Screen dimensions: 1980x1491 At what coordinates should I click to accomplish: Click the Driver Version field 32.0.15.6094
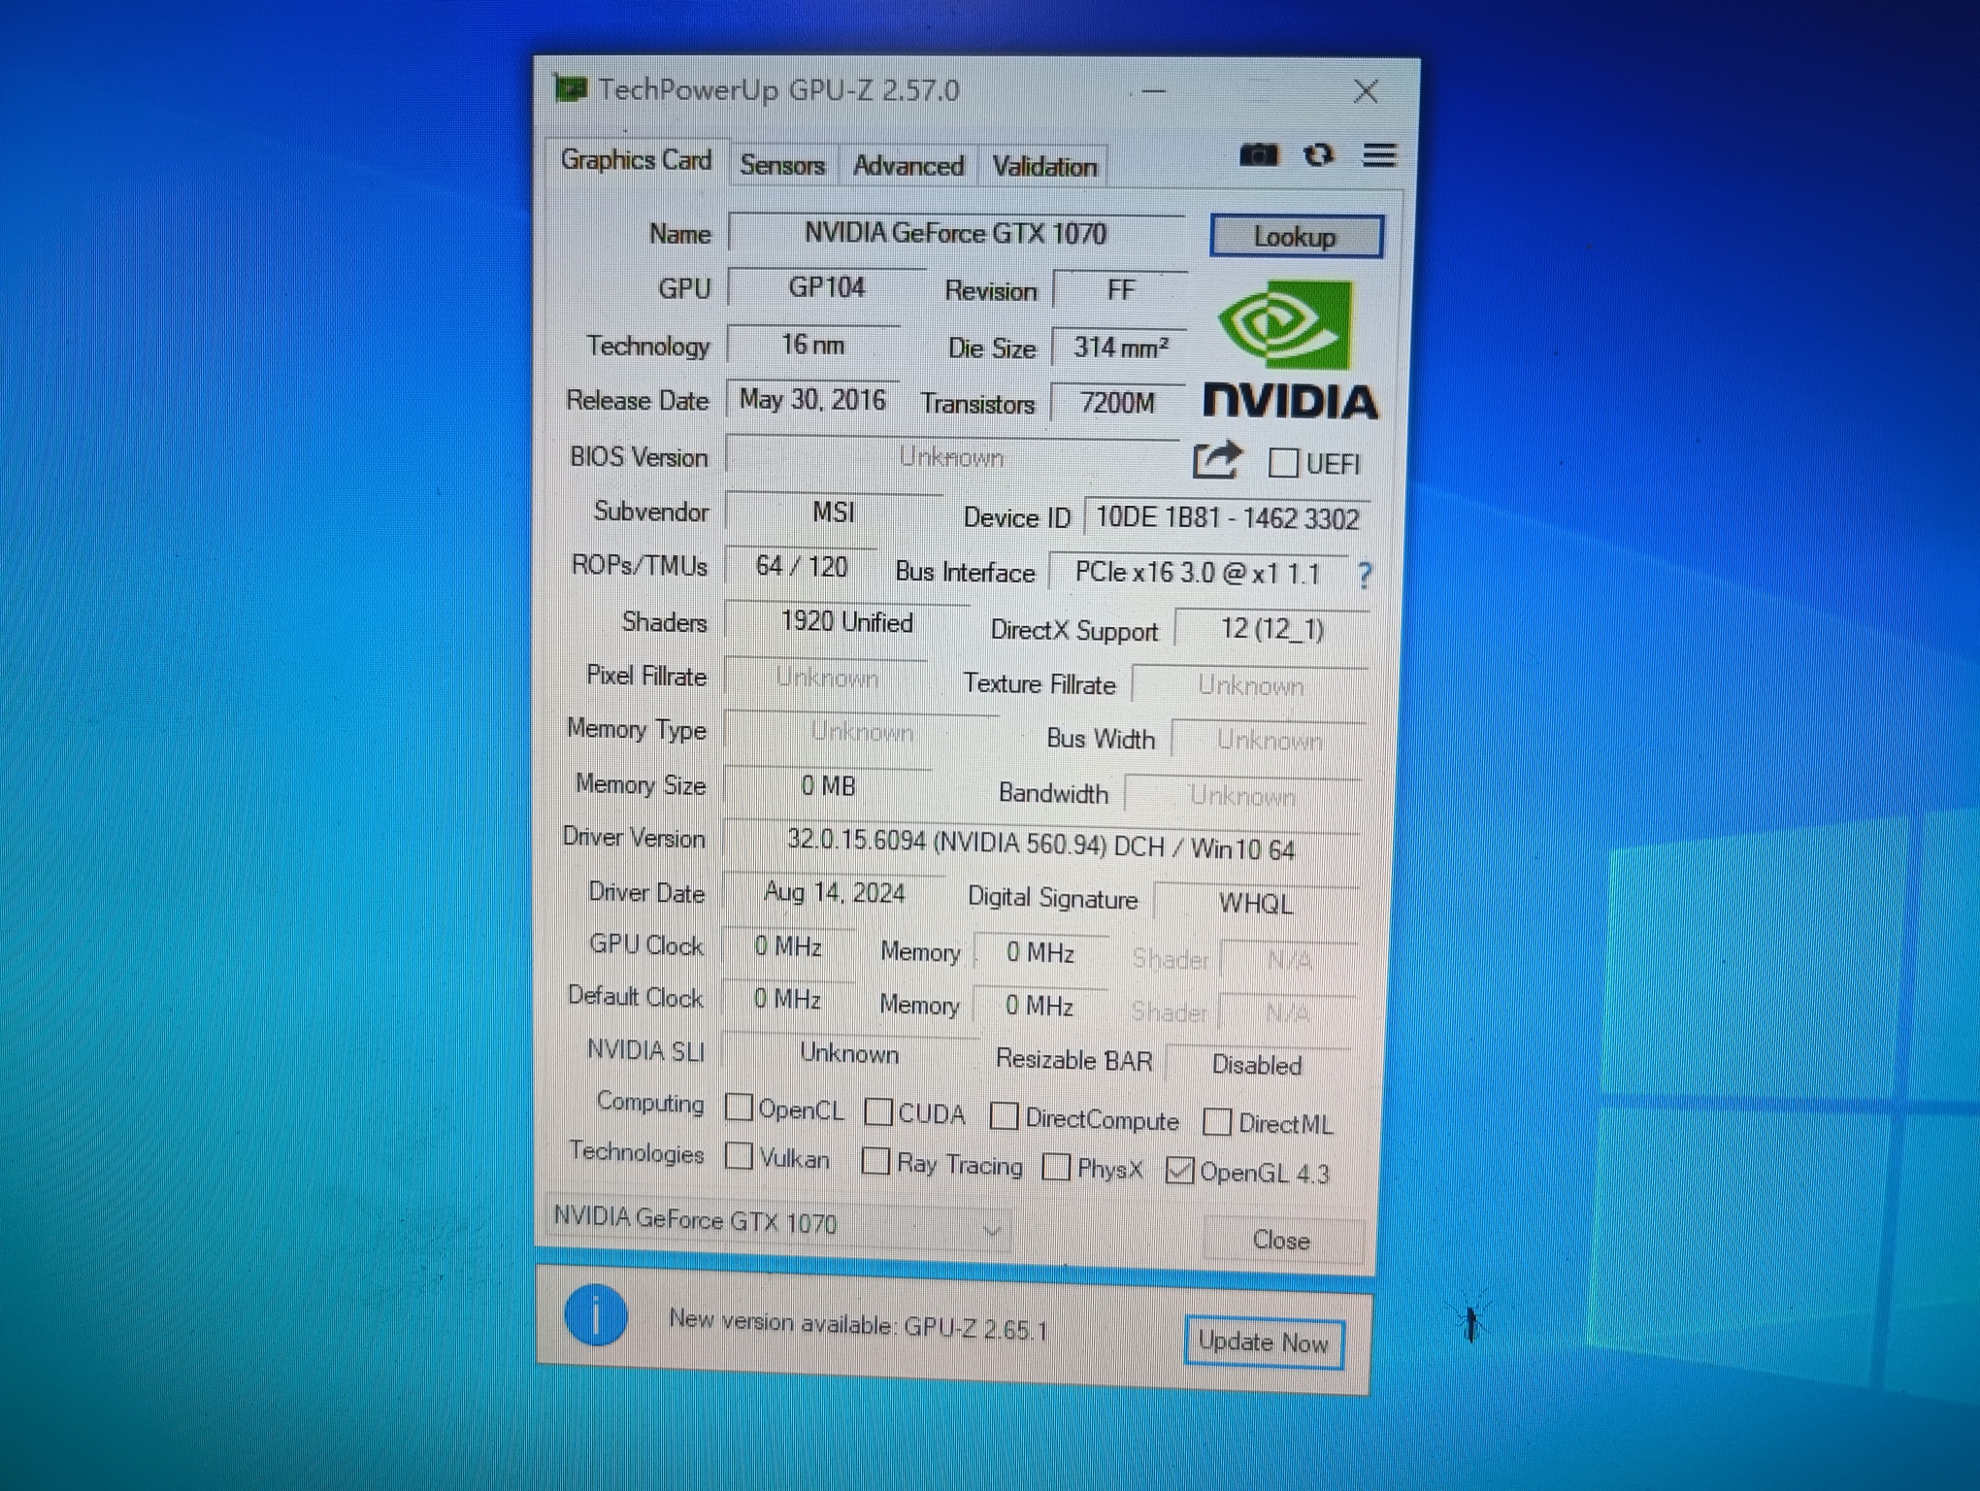1040,845
